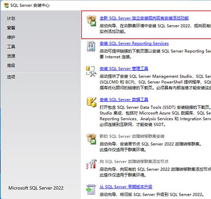Open the 安装 SQL Server 数据工具 link

[x=124, y=100]
